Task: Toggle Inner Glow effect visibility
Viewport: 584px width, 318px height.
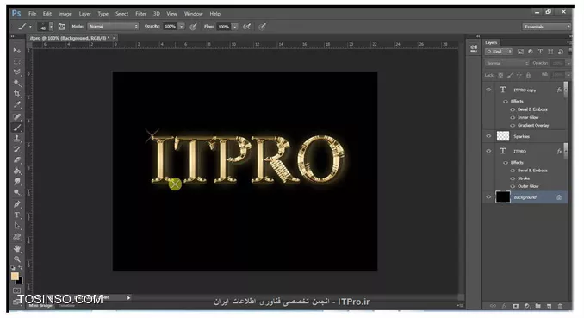Action: pos(513,117)
